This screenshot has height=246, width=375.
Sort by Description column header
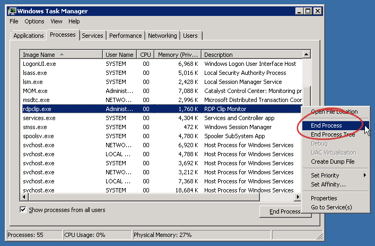252,55
